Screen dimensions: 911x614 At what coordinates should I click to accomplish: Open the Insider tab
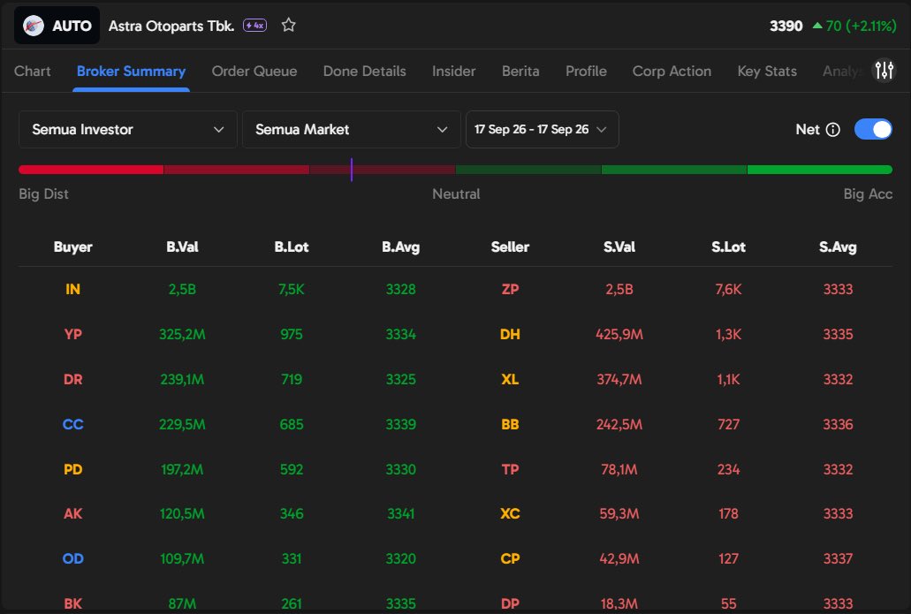click(x=454, y=71)
